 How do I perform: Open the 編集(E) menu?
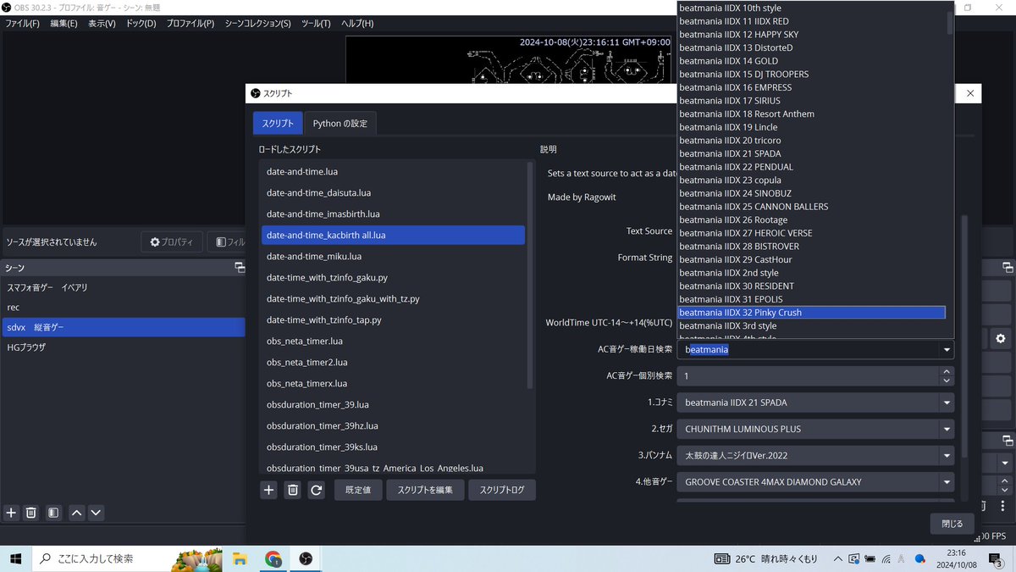point(63,24)
